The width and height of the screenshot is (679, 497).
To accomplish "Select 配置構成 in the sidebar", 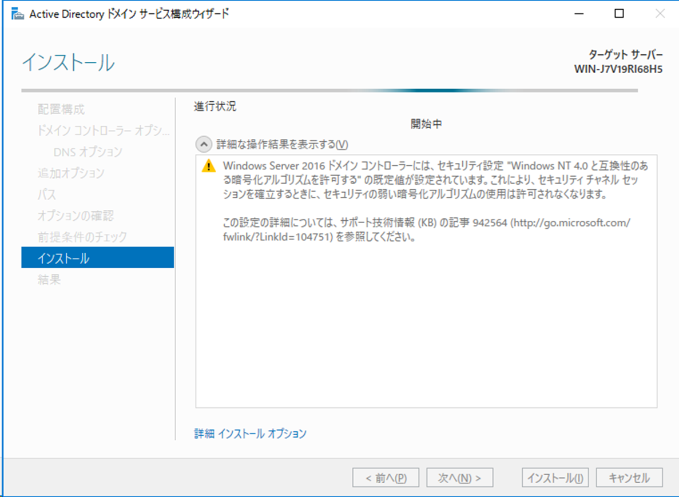I will (x=61, y=109).
